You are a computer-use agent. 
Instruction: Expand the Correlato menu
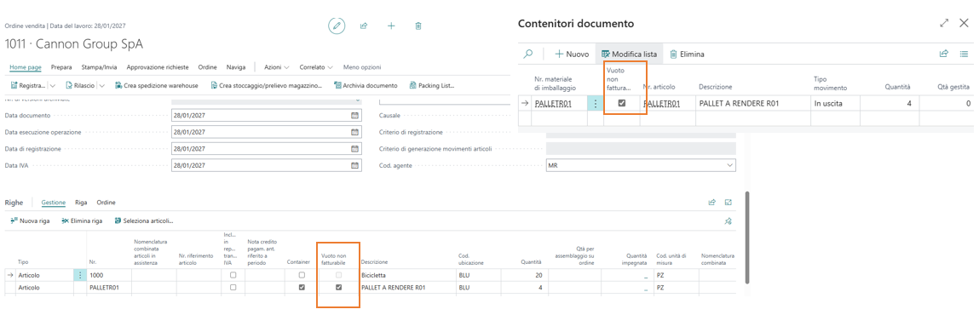click(x=316, y=67)
